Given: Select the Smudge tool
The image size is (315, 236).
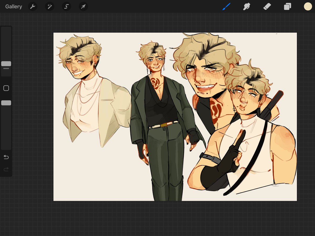Looking at the screenshot, I should [246, 7].
